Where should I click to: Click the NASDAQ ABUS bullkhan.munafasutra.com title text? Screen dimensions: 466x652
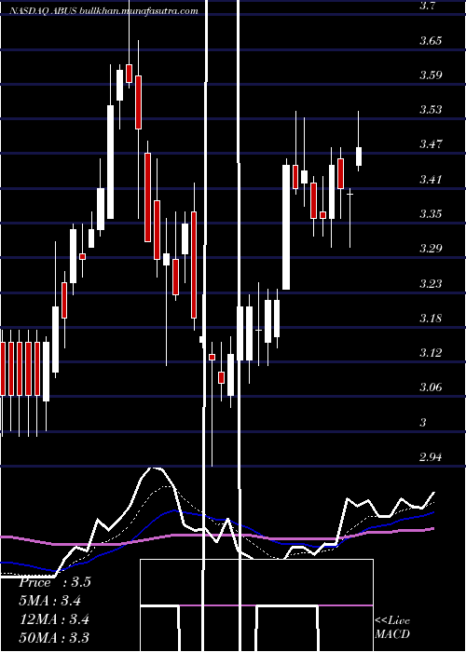click(104, 11)
